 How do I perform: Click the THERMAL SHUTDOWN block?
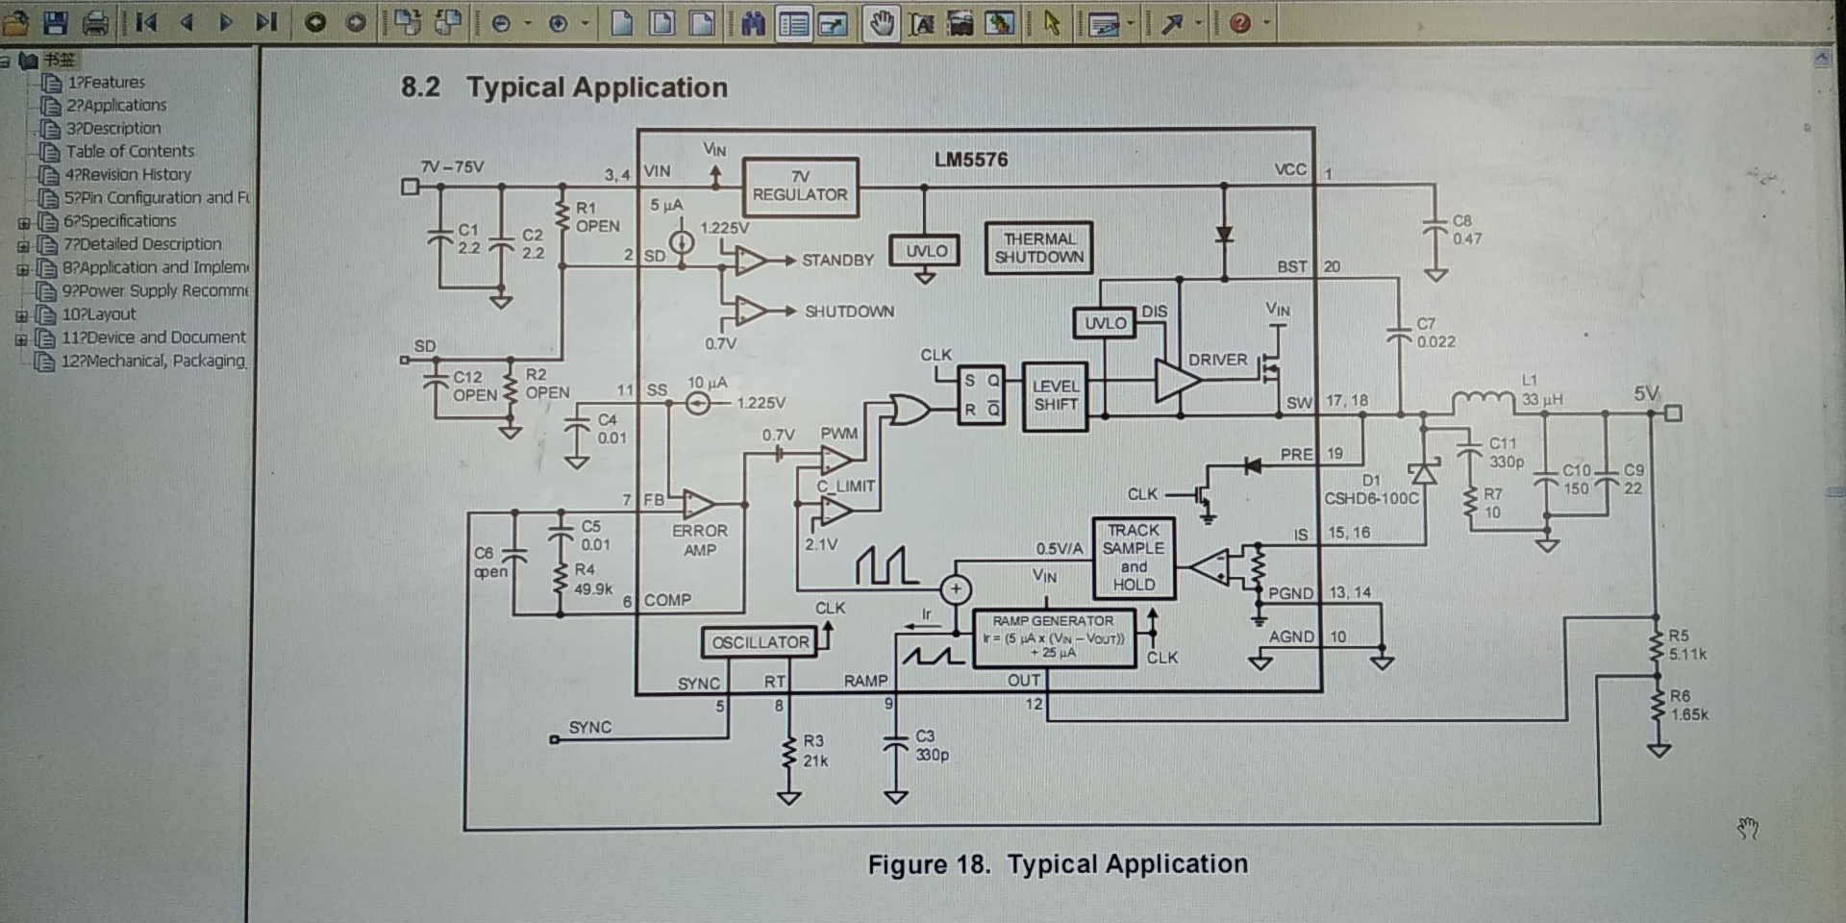pyautogui.click(x=1038, y=248)
